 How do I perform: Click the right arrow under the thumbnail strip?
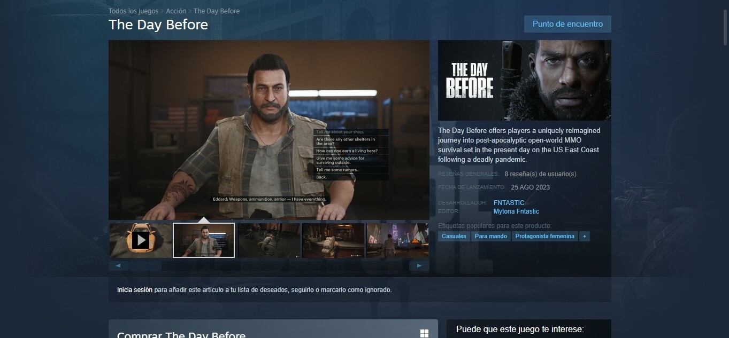click(419, 265)
